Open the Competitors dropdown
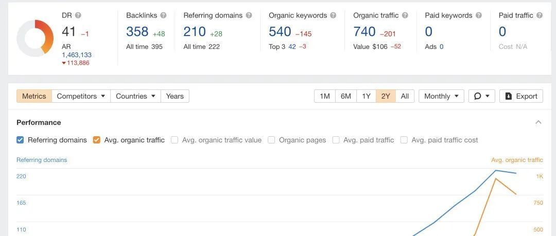Screen dimensions: 556x236 81,96
